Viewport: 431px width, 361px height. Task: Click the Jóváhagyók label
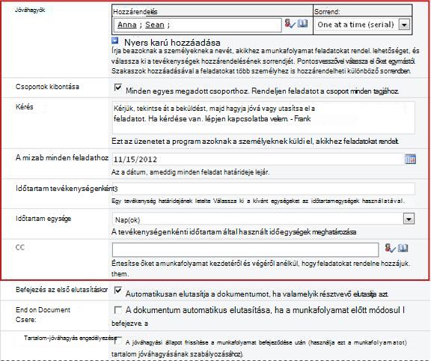tap(30, 10)
